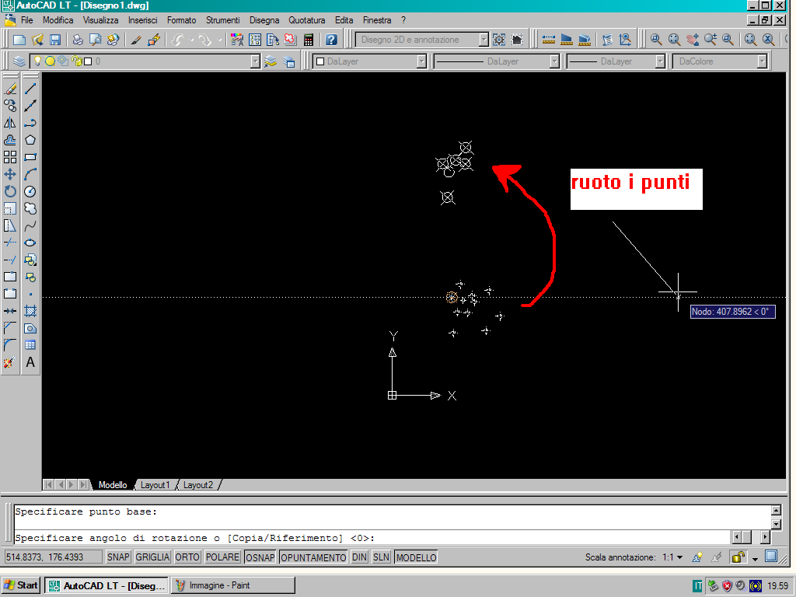
Task: Select the Spline tool
Action: [30, 225]
